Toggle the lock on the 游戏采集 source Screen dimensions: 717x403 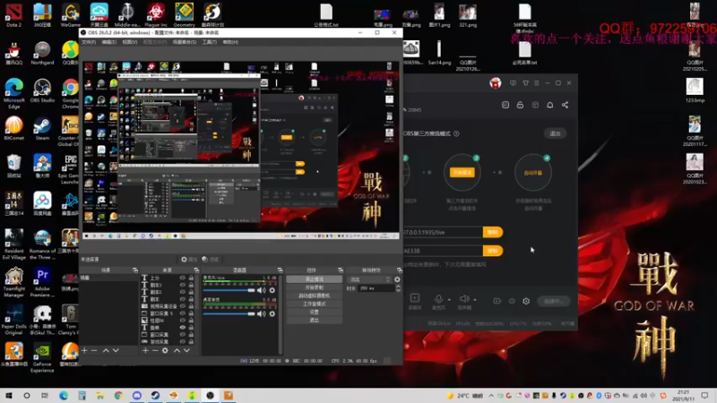coord(191,342)
